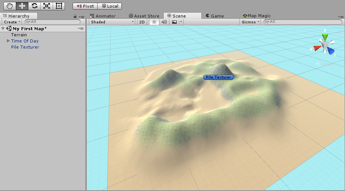Switch to the Game tab
The width and height of the screenshot is (345, 191).
click(214, 16)
